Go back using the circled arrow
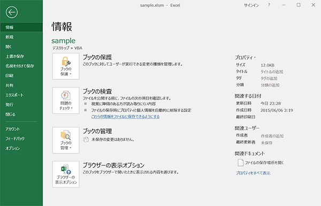The width and height of the screenshot is (321, 206). [12, 12]
